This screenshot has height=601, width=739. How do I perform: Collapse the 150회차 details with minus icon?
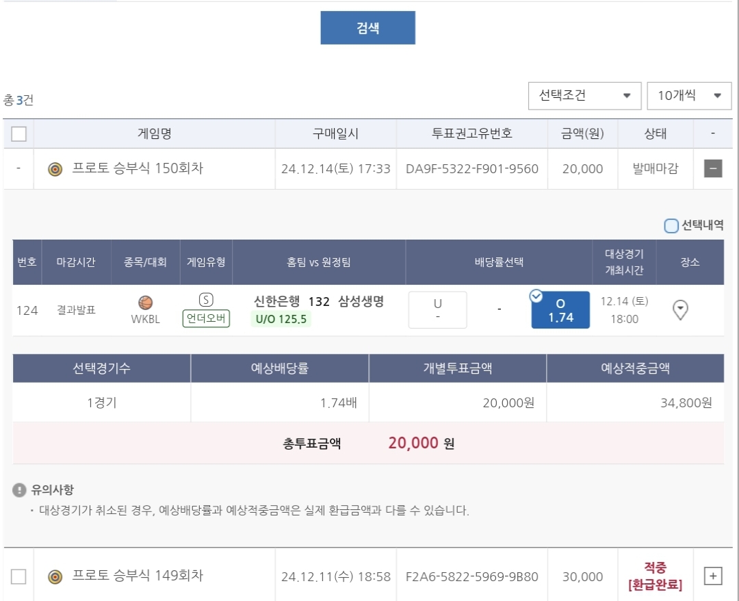[713, 168]
